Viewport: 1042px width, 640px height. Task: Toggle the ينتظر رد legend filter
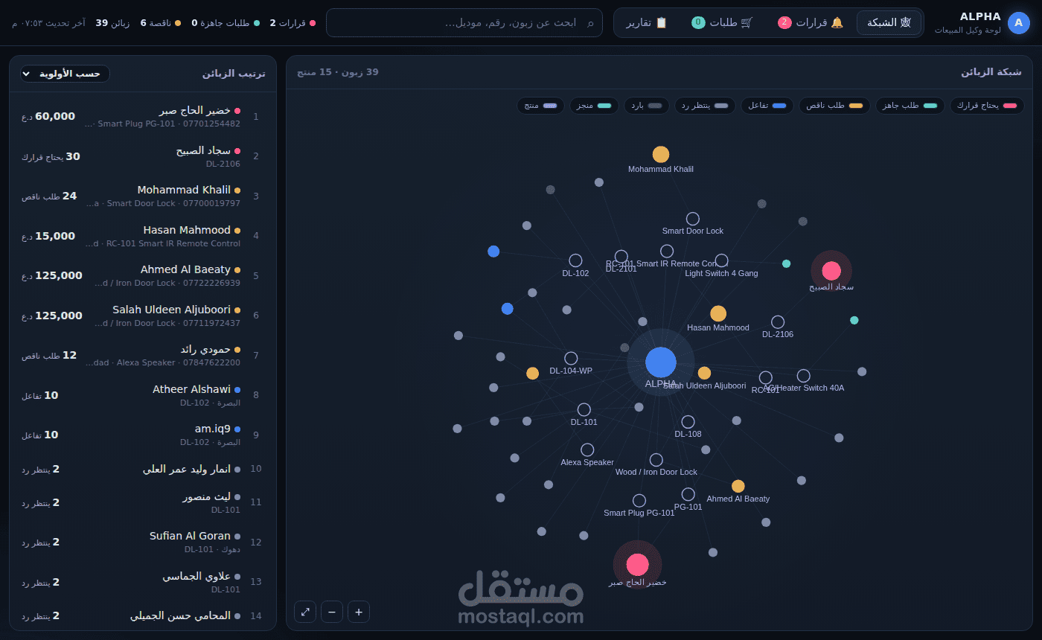(705, 106)
